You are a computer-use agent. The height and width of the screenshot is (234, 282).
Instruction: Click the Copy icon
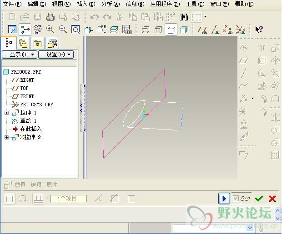[133, 17]
